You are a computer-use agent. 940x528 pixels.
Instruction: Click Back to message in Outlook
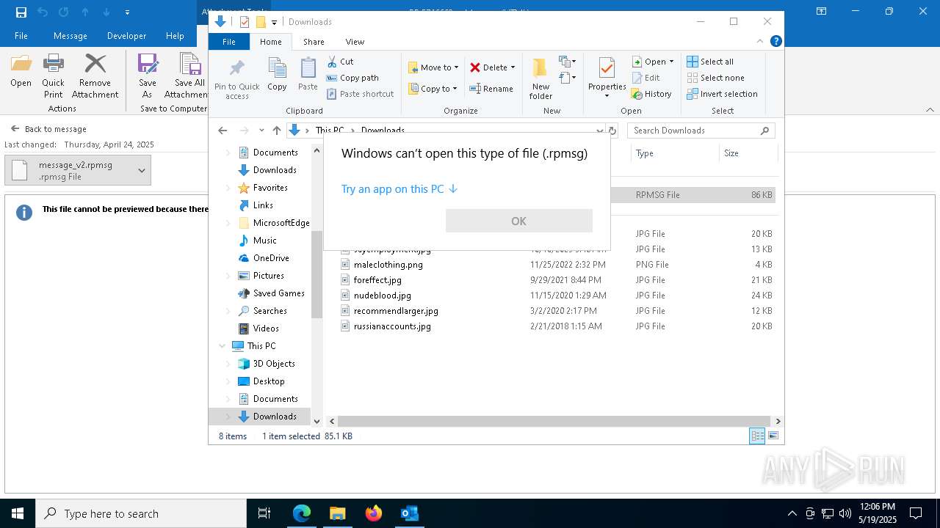pyautogui.click(x=48, y=129)
